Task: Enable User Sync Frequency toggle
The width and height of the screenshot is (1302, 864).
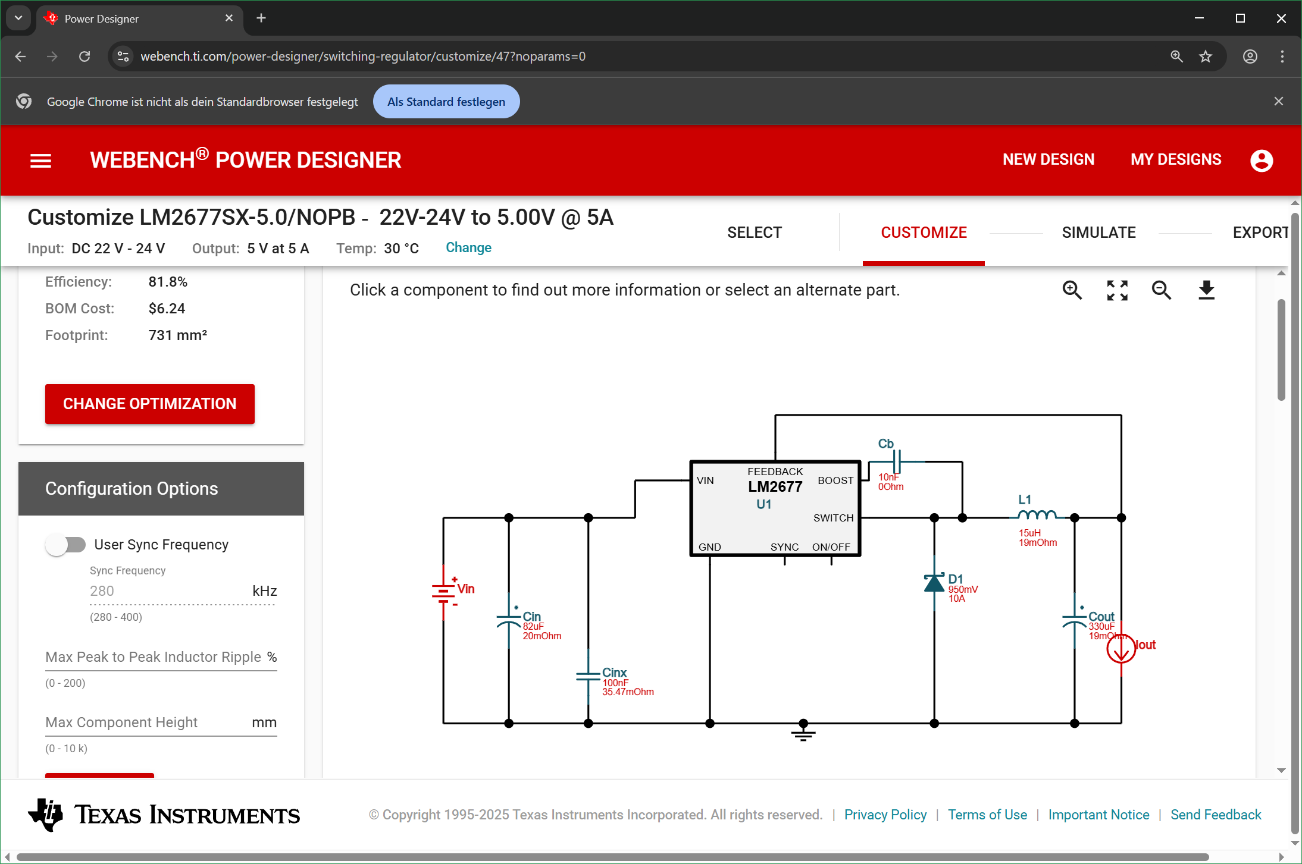Action: click(66, 545)
